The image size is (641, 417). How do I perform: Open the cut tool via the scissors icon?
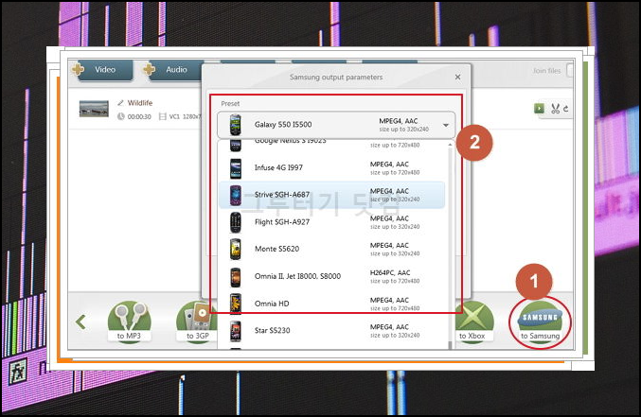point(555,109)
